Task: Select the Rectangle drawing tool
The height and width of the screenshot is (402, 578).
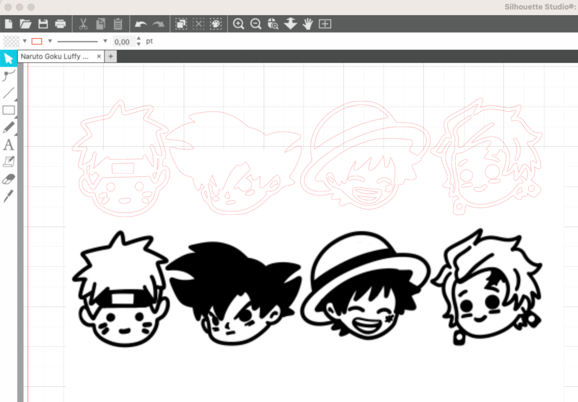Action: 8,110
